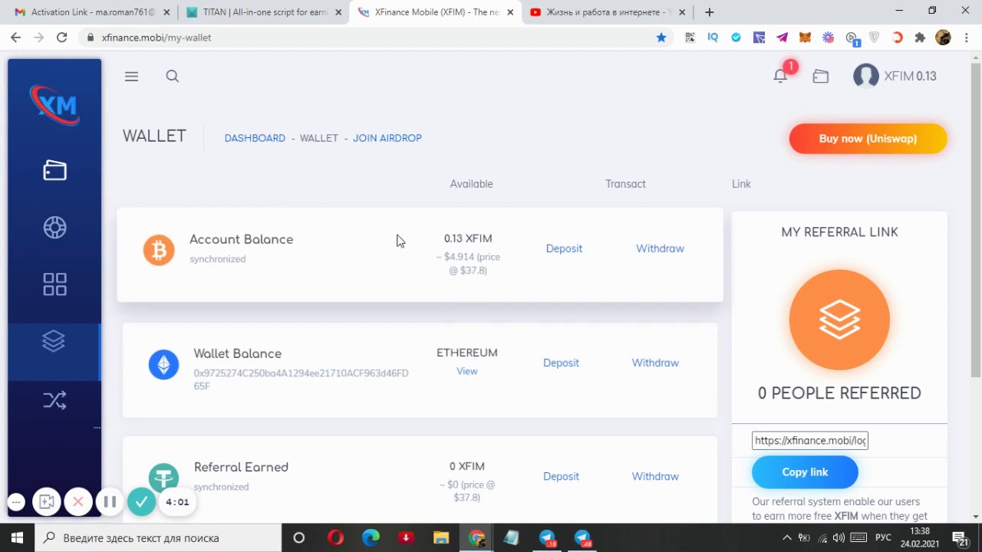Open the wallet icon in sidebar

click(x=54, y=170)
